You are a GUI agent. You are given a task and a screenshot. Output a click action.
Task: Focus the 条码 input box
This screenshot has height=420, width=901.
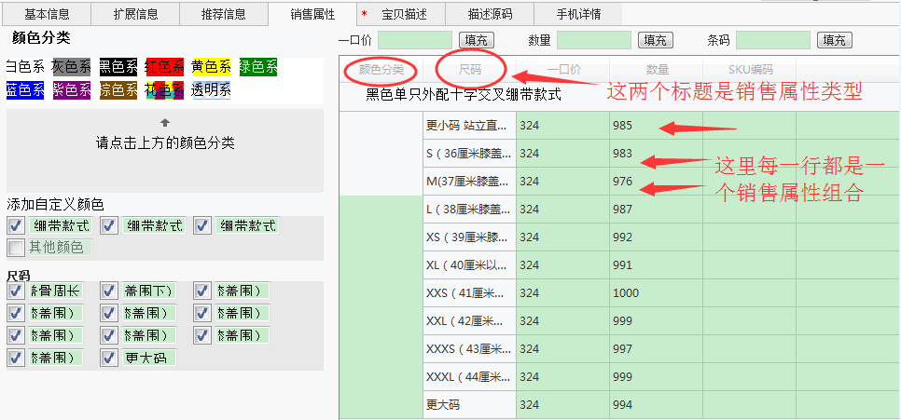tap(772, 40)
